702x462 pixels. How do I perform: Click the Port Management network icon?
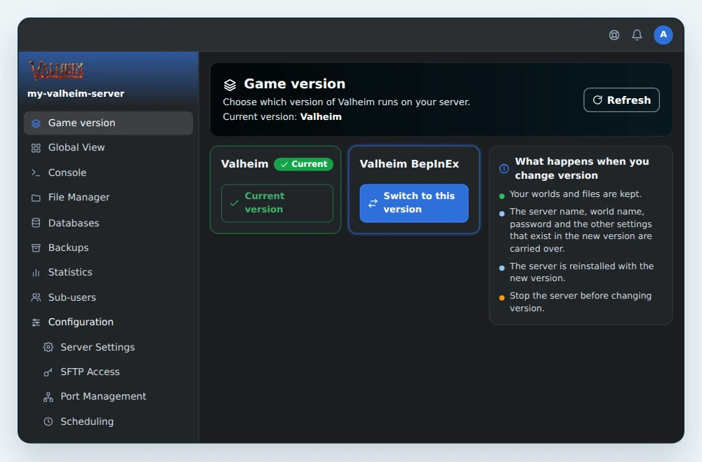[48, 397]
